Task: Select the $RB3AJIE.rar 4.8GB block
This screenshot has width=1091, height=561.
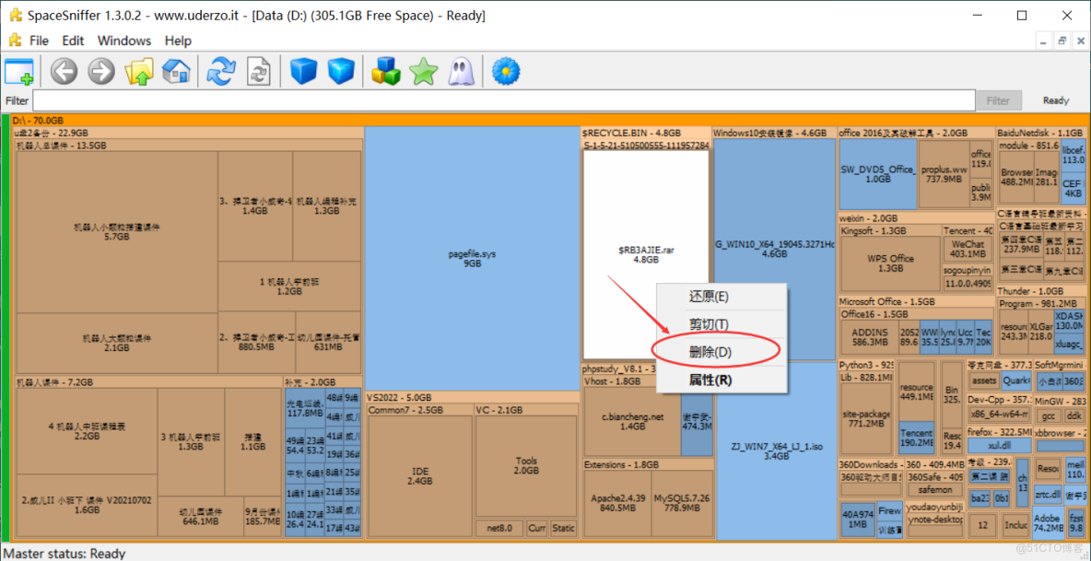Action: click(x=647, y=254)
